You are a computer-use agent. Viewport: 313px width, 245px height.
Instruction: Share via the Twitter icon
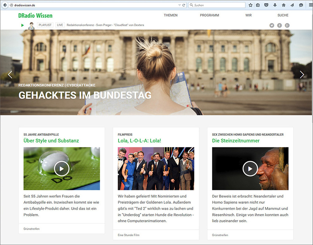[x=272, y=25]
